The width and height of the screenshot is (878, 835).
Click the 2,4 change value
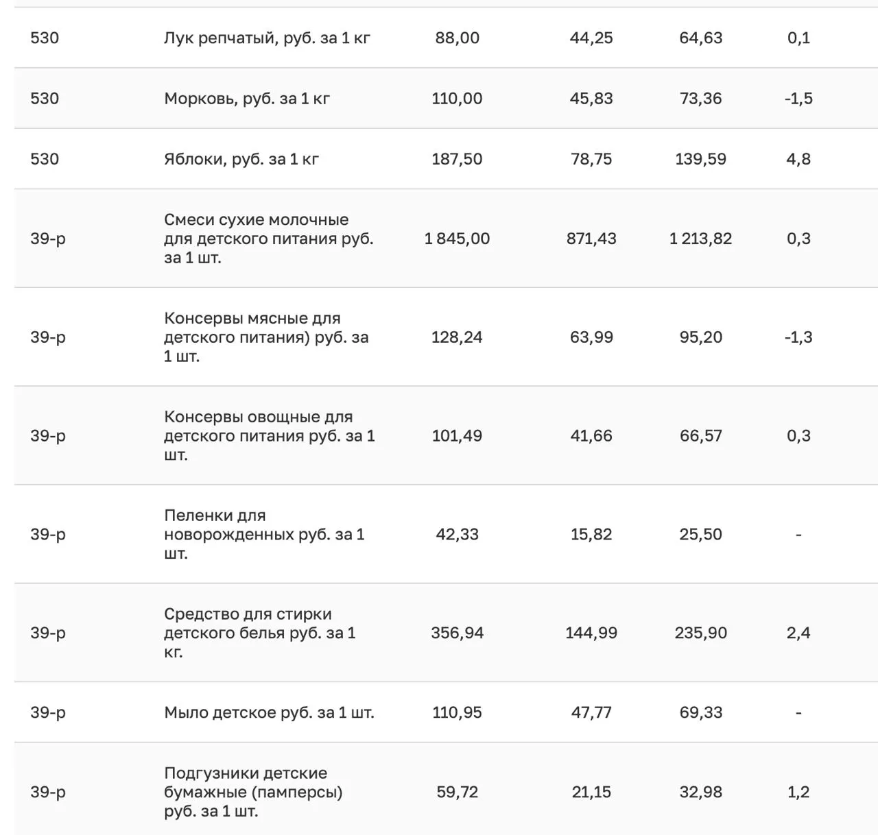click(x=798, y=633)
